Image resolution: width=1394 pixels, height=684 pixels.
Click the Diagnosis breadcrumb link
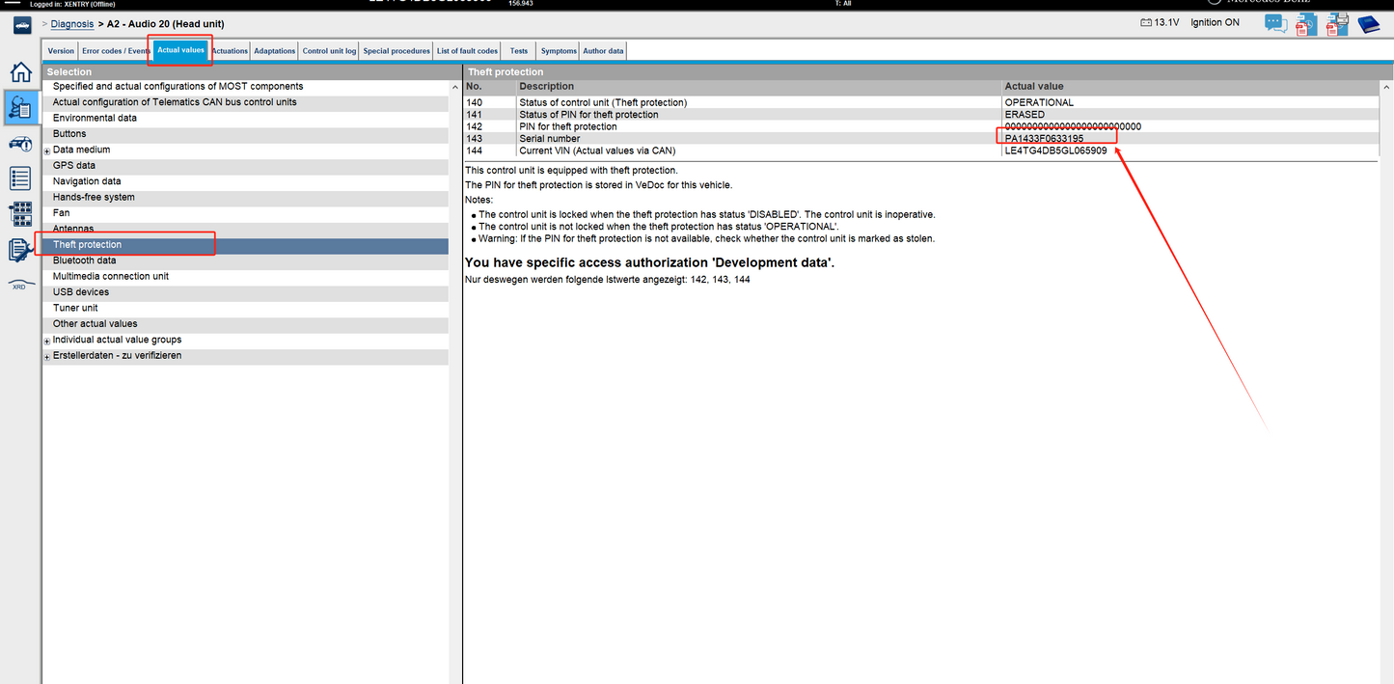coord(72,23)
